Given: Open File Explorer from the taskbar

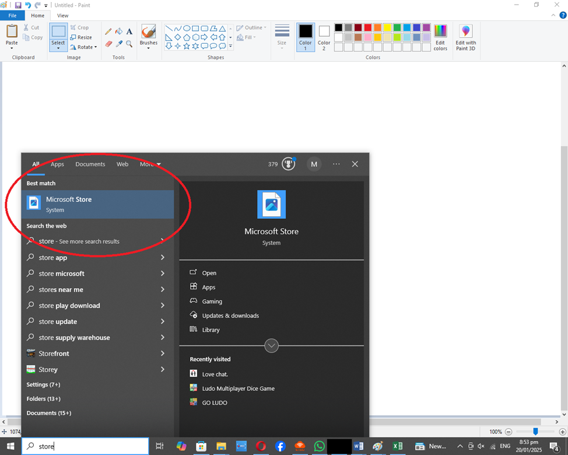Looking at the screenshot, I should (x=222, y=446).
